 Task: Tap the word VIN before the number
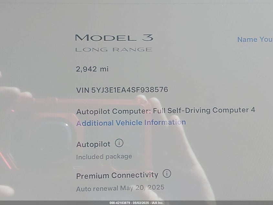(x=83, y=90)
